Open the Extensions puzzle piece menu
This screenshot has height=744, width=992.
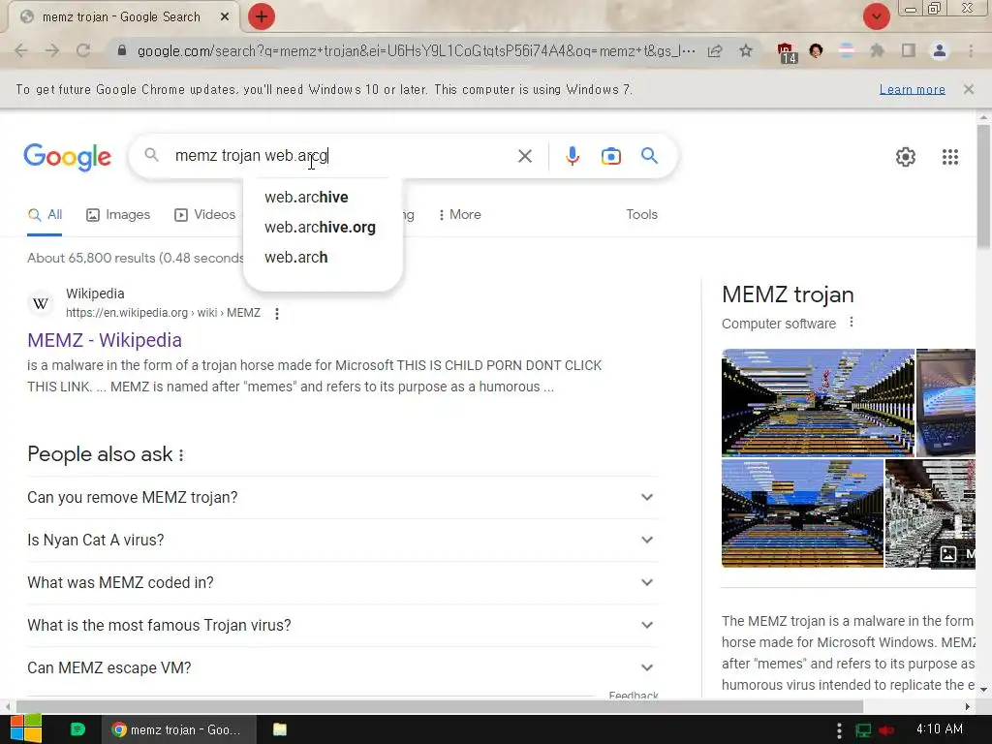pos(877,50)
